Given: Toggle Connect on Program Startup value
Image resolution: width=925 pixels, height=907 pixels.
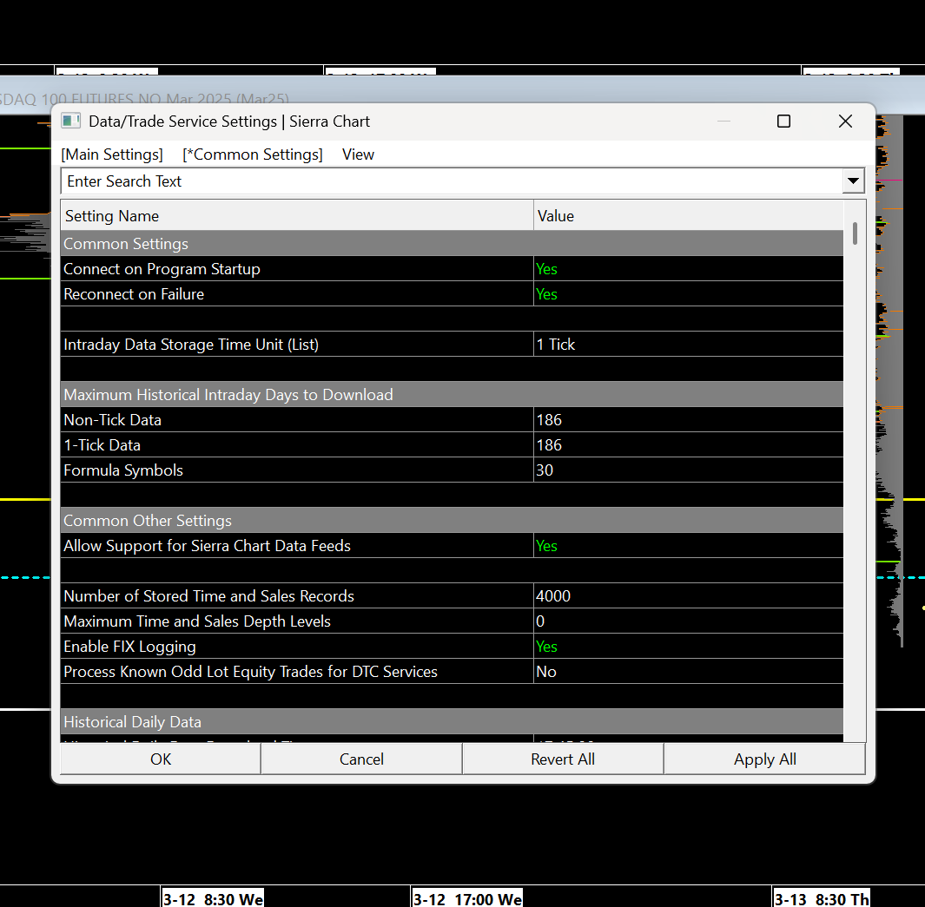Looking at the screenshot, I should [688, 269].
